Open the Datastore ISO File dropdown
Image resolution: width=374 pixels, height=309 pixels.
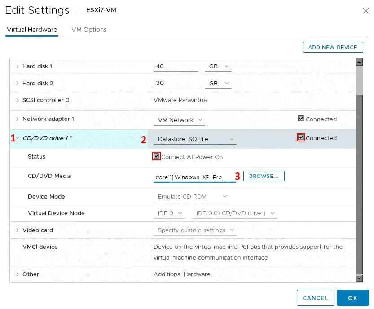[194, 139]
